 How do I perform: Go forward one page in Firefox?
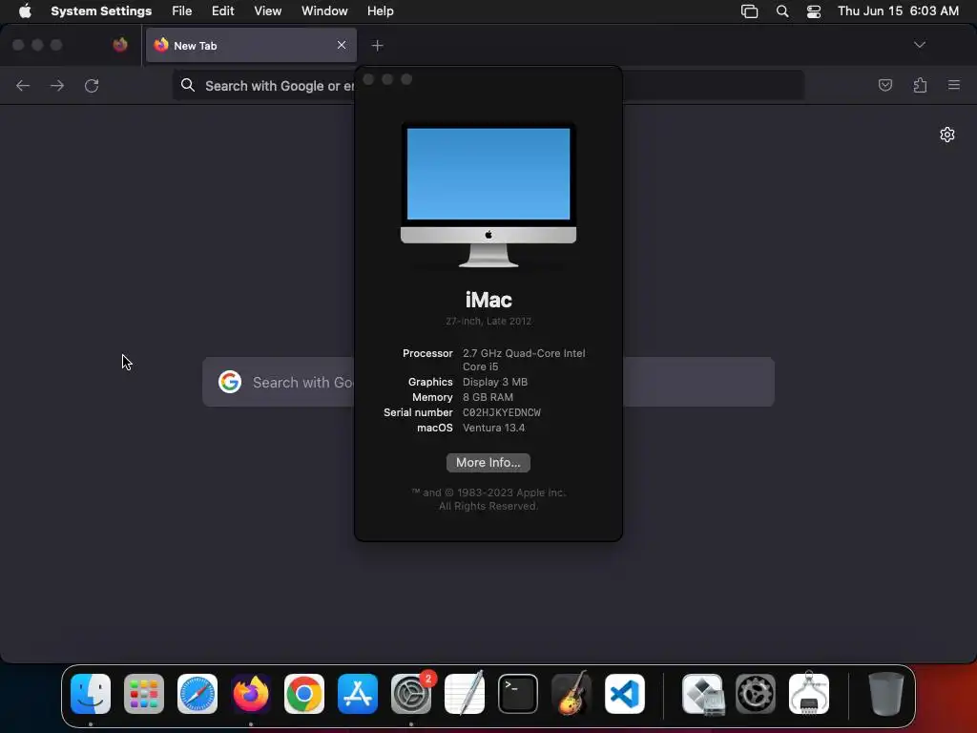(57, 85)
